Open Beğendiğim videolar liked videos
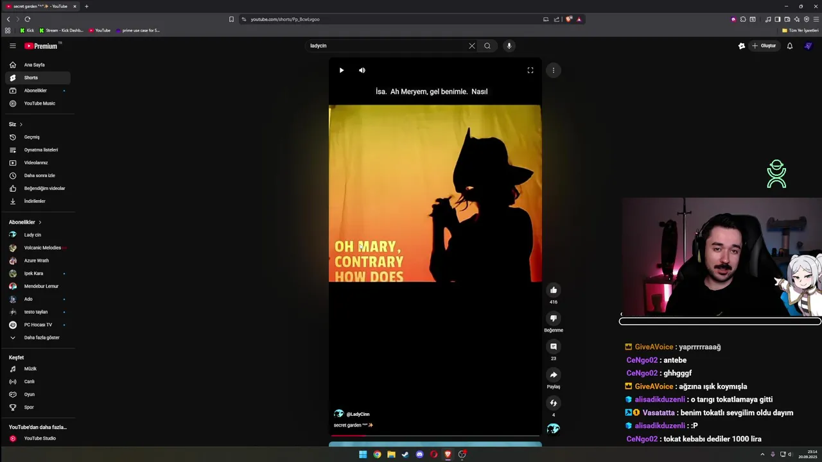 click(x=37, y=188)
